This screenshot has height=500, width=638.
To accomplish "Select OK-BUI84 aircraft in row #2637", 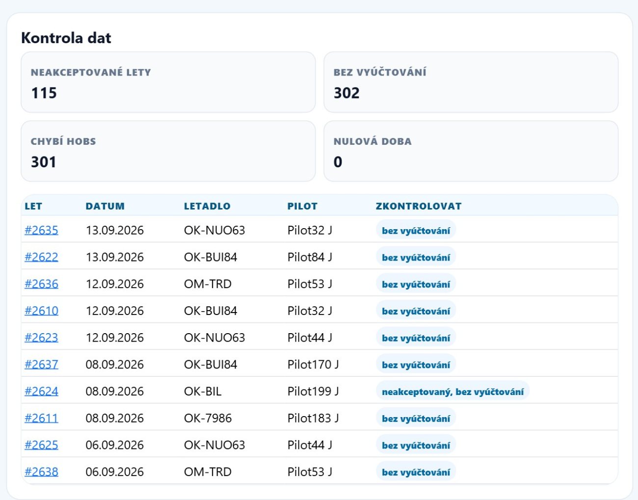I will coord(211,365).
